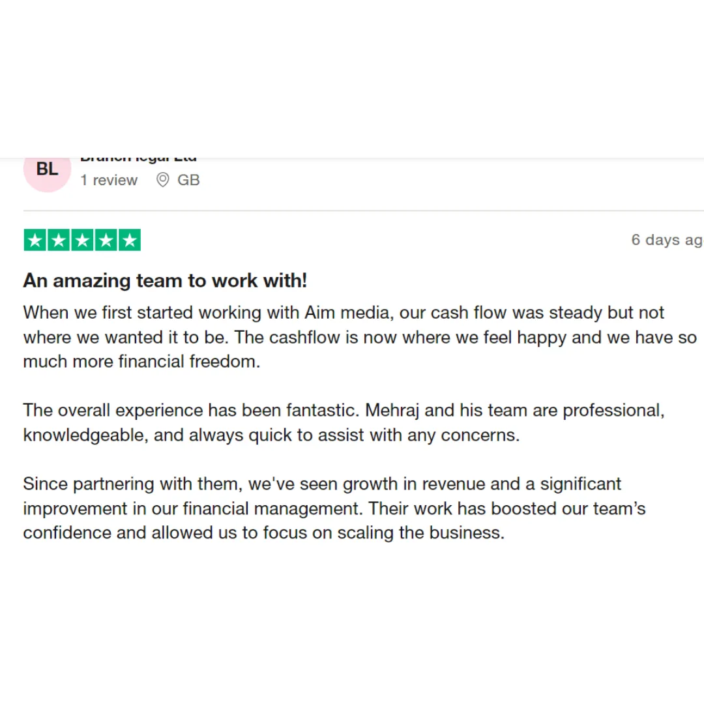Image resolution: width=704 pixels, height=704 pixels.
Task: Click the paragraph starting "Since partnering with them"
Action: pyautogui.click(x=334, y=508)
